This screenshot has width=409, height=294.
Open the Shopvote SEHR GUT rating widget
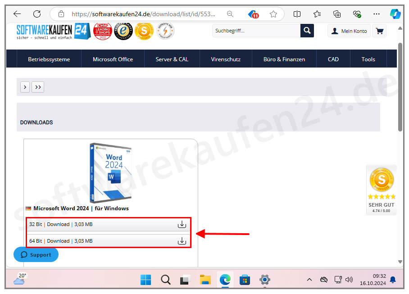point(382,190)
